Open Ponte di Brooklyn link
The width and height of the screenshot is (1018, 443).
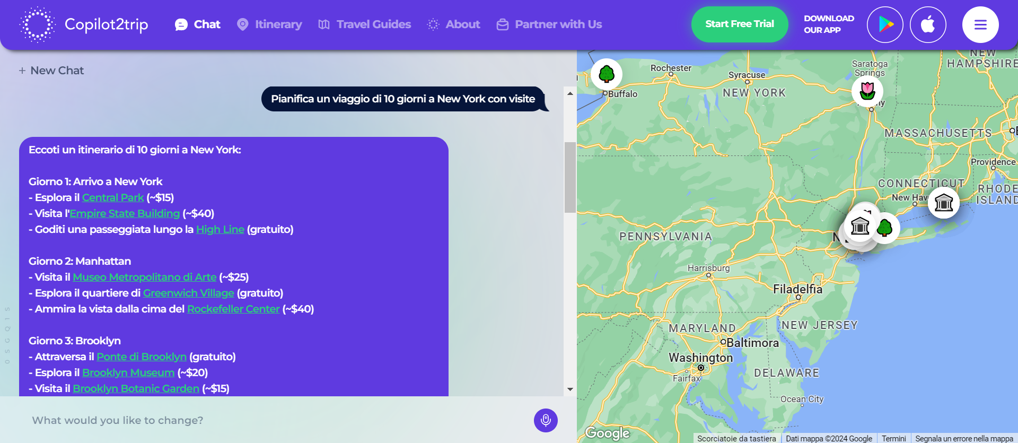(x=142, y=357)
